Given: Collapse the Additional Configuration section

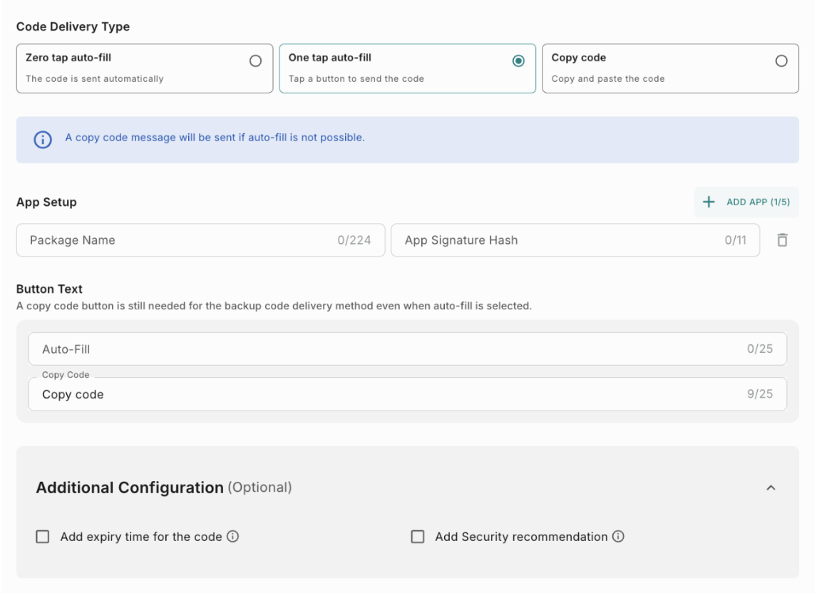Looking at the screenshot, I should (770, 488).
